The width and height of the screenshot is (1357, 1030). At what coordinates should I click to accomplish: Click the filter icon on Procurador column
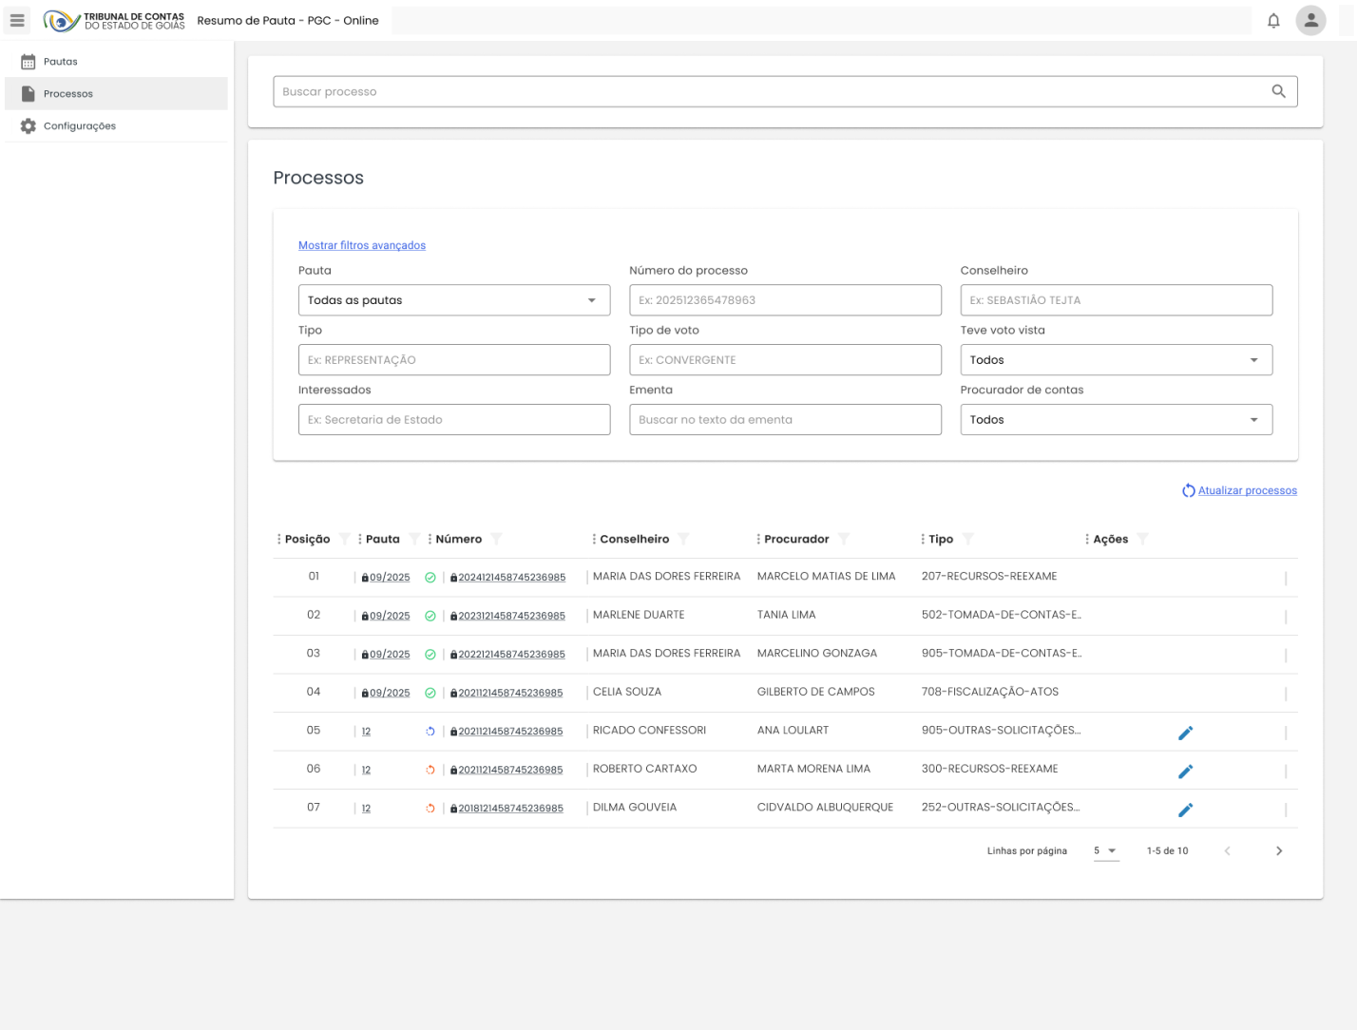(x=843, y=539)
